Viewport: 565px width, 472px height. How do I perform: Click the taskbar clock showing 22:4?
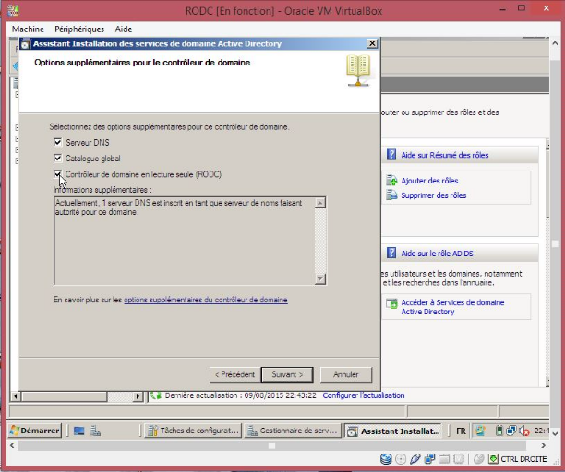tap(542, 431)
